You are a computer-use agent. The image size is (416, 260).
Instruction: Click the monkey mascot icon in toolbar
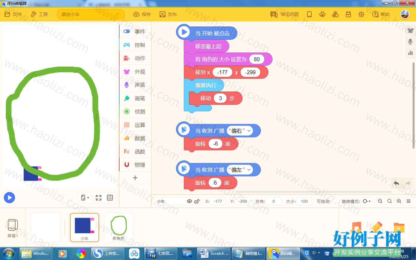click(x=322, y=14)
